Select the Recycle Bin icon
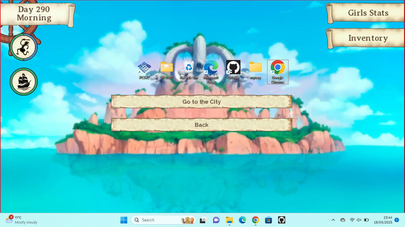Screen dimensions: 405x227 tap(189, 70)
